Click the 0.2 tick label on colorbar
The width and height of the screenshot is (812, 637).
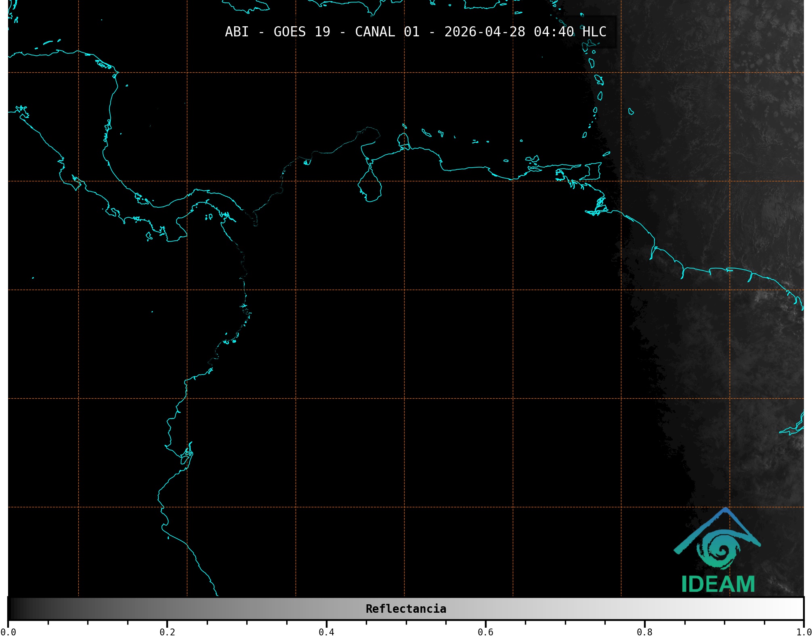(x=167, y=632)
